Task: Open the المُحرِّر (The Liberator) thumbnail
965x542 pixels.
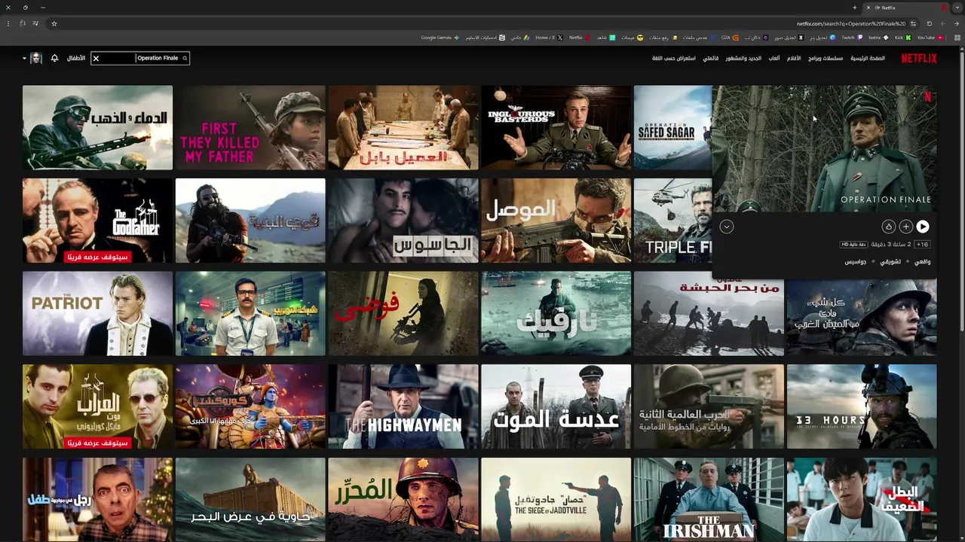Action: click(x=403, y=500)
